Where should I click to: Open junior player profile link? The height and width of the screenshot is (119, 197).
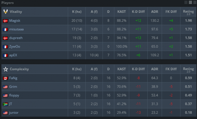pos(14,112)
